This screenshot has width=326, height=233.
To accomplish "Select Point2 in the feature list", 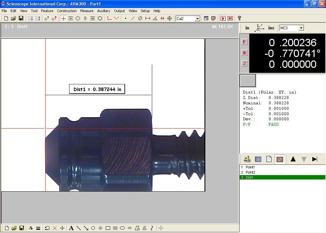I will (x=282, y=172).
